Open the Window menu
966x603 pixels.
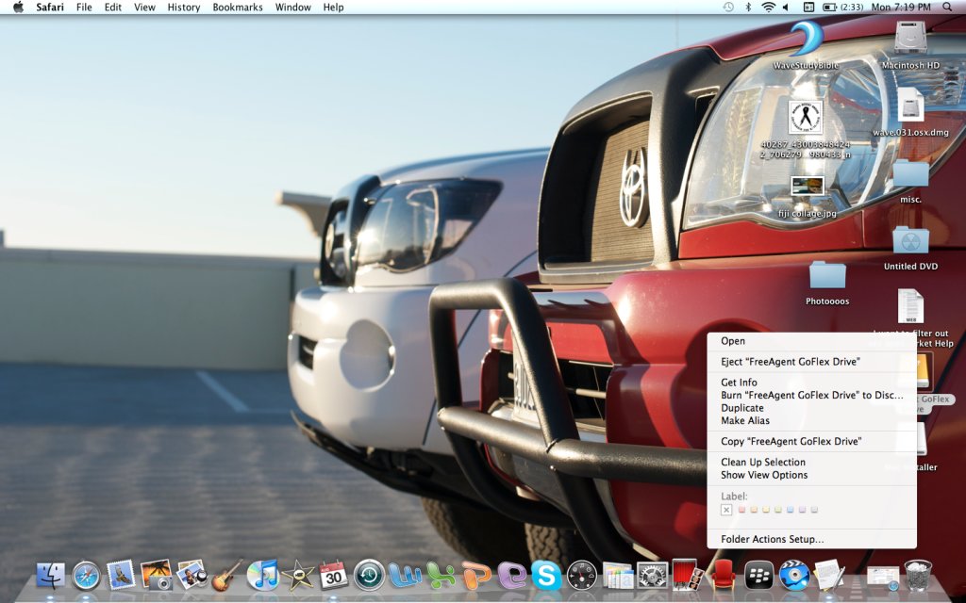pyautogui.click(x=292, y=7)
